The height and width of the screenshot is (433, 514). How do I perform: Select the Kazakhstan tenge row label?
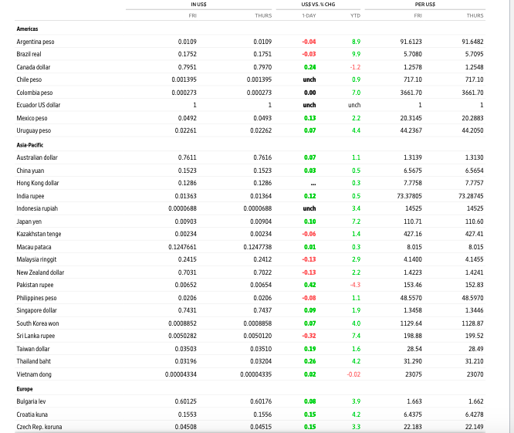pyautogui.click(x=39, y=234)
